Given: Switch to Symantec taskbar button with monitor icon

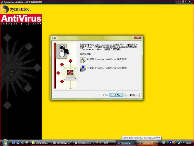Looking at the screenshot, I should coord(126,143).
